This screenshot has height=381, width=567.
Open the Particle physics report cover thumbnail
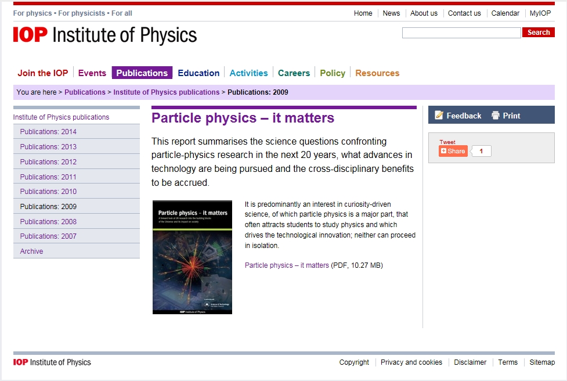pyautogui.click(x=192, y=257)
